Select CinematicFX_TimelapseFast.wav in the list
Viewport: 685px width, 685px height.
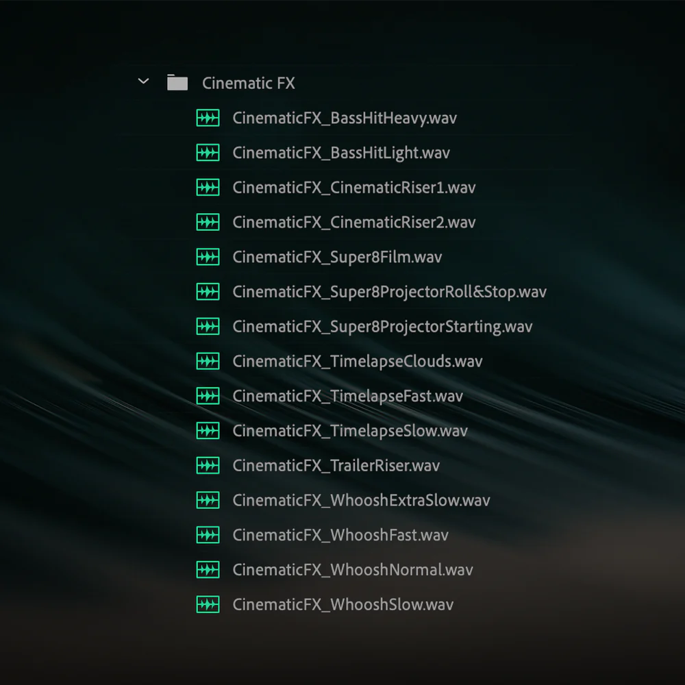pos(347,396)
